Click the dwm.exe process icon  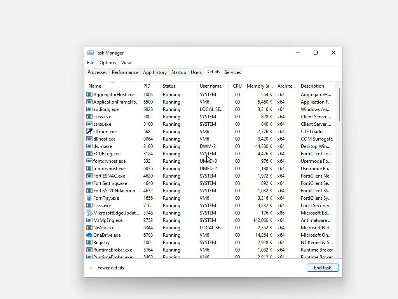[89, 146]
